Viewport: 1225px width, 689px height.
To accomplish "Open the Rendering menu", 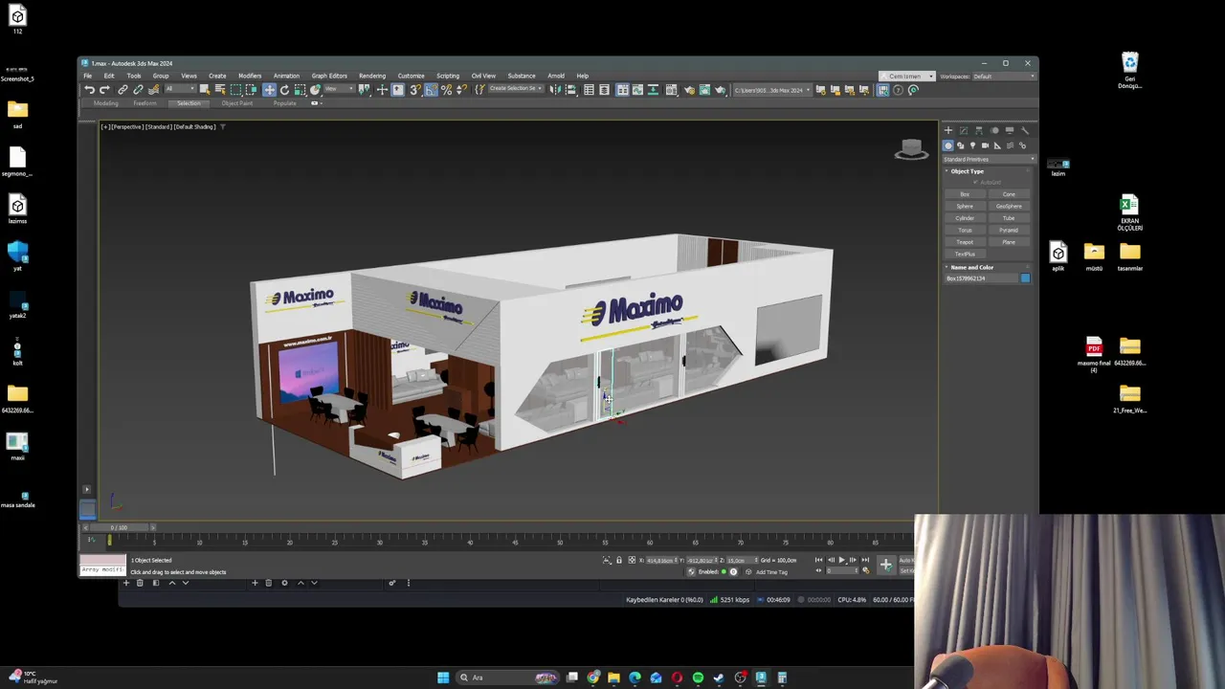I will point(372,76).
